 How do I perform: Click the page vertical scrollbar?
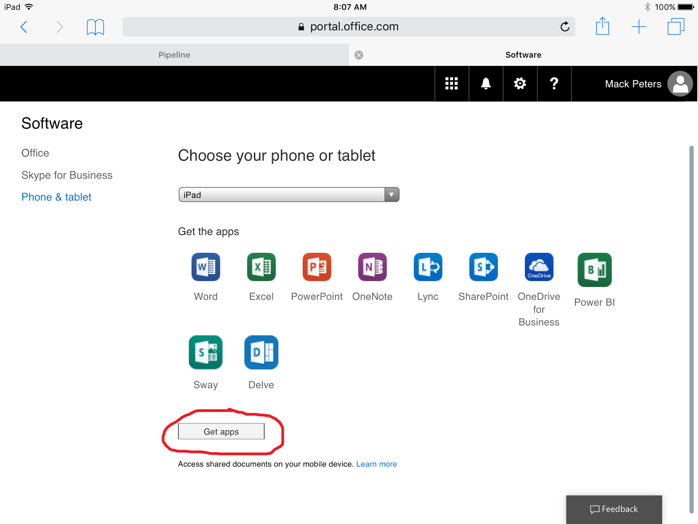click(691, 329)
